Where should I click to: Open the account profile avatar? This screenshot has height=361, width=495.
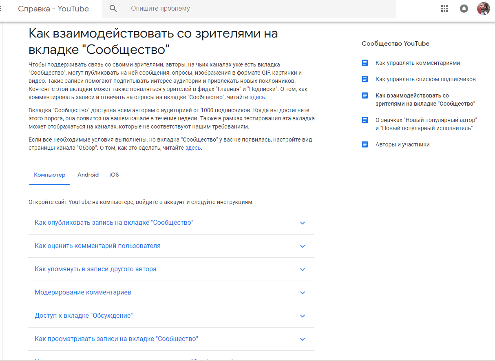tap(484, 9)
